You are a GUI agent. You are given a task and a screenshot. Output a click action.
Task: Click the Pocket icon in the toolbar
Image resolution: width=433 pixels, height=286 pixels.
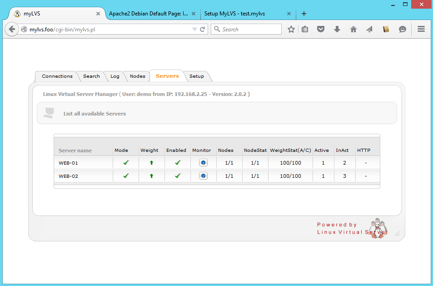pyautogui.click(x=321, y=29)
